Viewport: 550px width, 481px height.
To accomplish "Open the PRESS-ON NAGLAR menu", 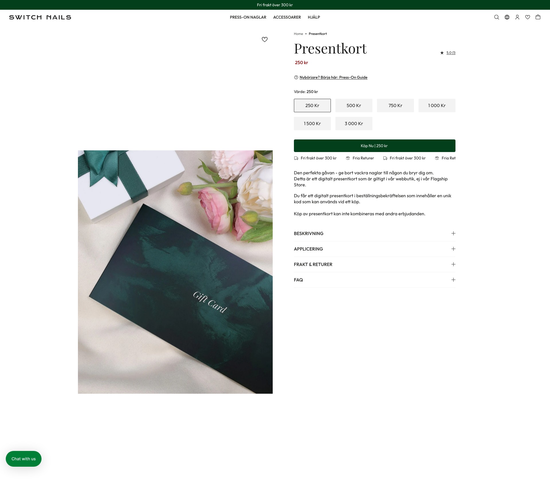I will pos(248,17).
